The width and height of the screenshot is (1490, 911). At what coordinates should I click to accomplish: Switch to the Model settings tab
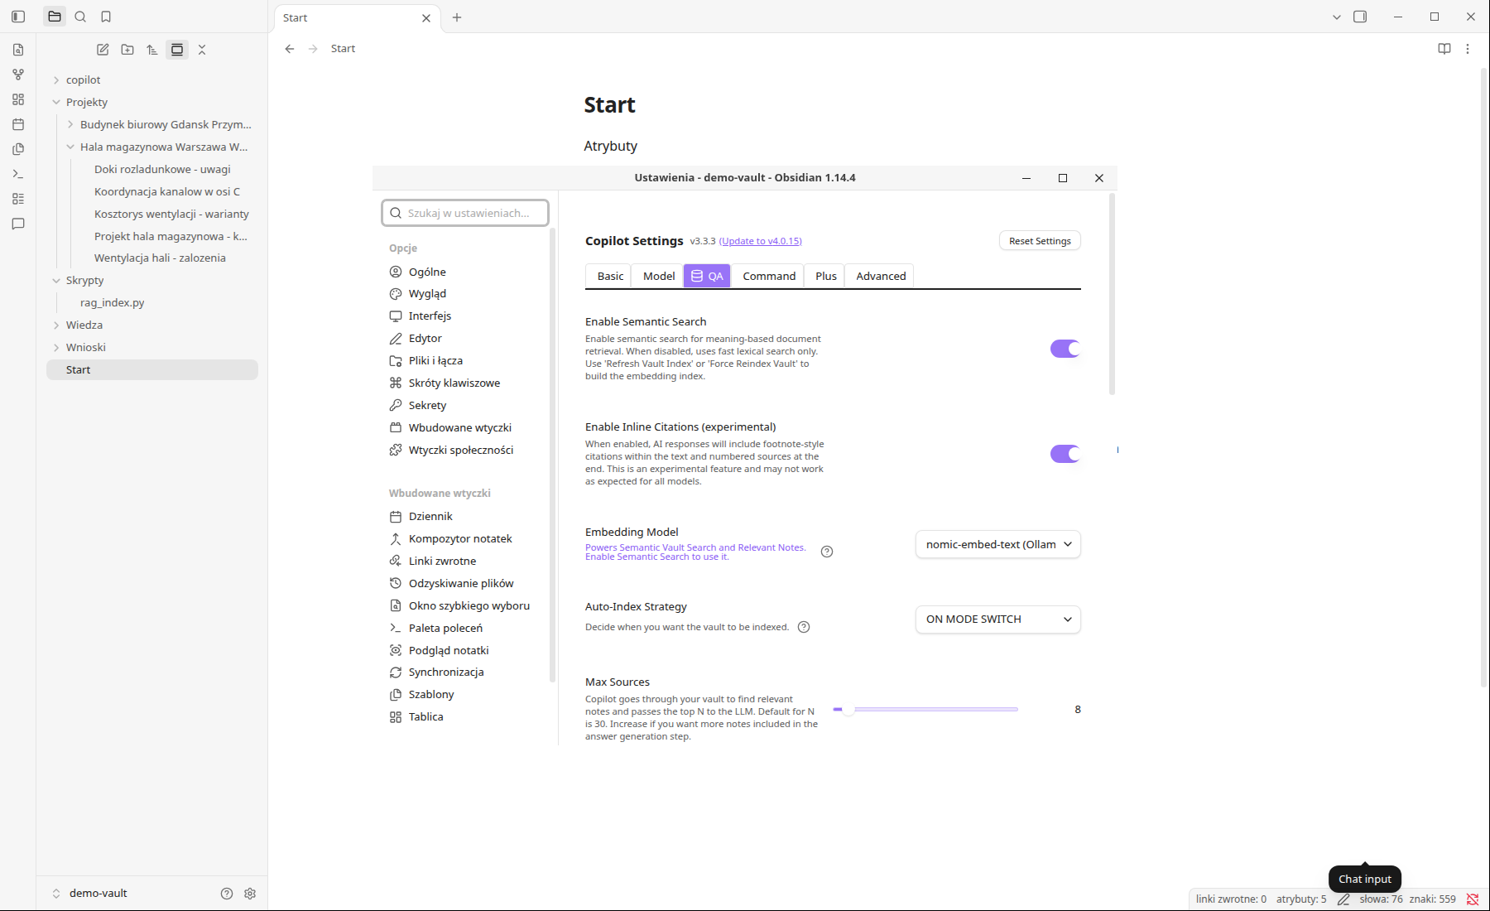tap(659, 276)
